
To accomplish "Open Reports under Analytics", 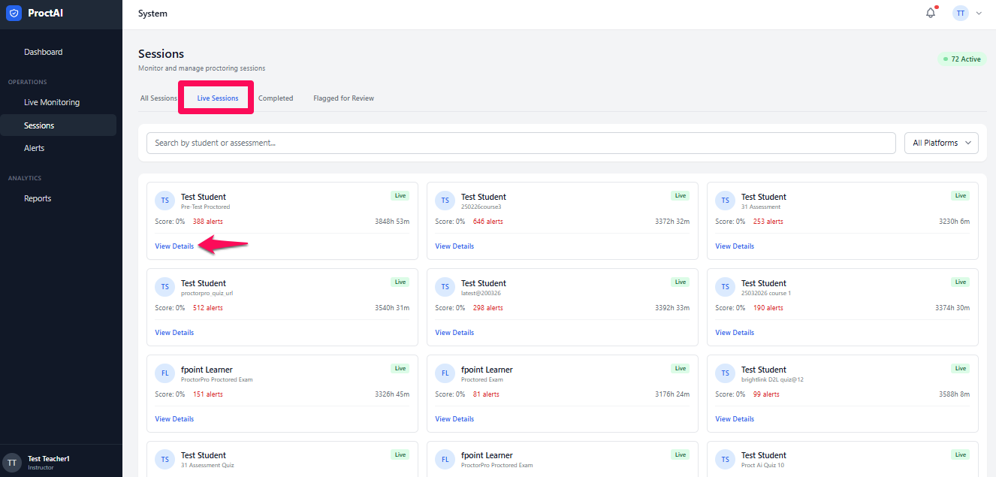I will point(38,198).
